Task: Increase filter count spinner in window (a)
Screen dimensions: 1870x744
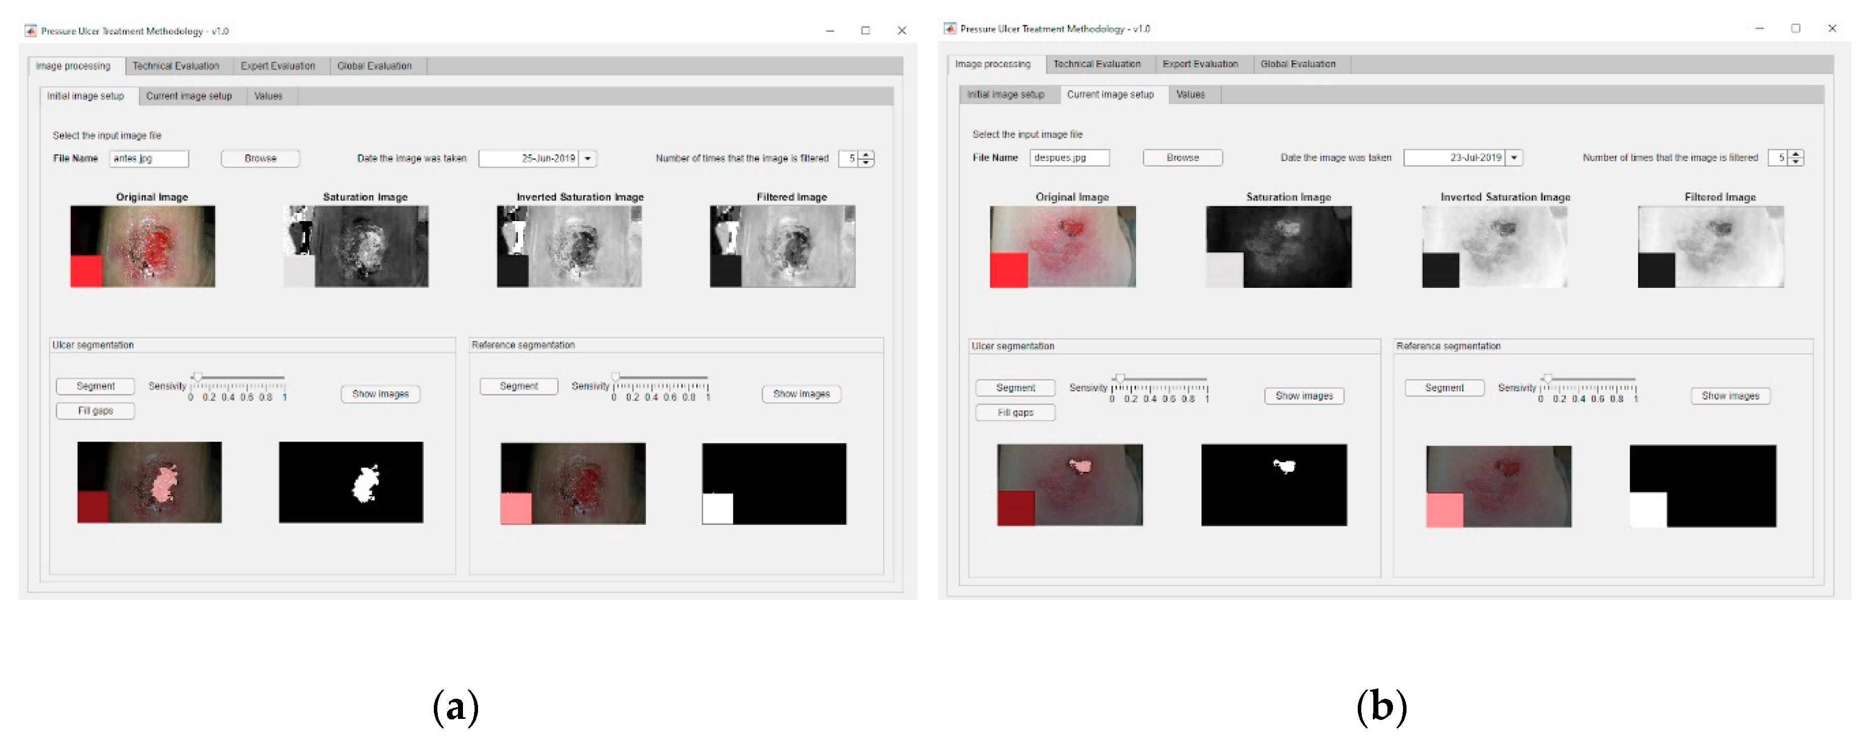Action: click(x=866, y=154)
